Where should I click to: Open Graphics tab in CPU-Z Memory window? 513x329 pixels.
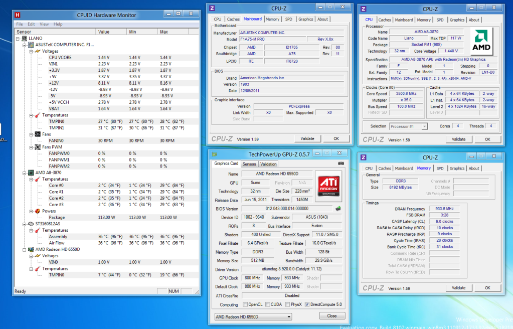457,169
